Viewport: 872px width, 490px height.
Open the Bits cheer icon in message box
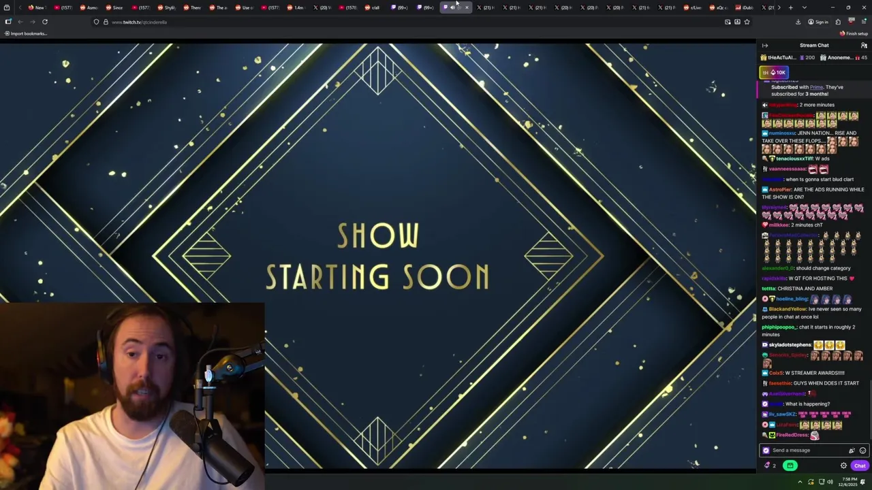click(x=852, y=451)
